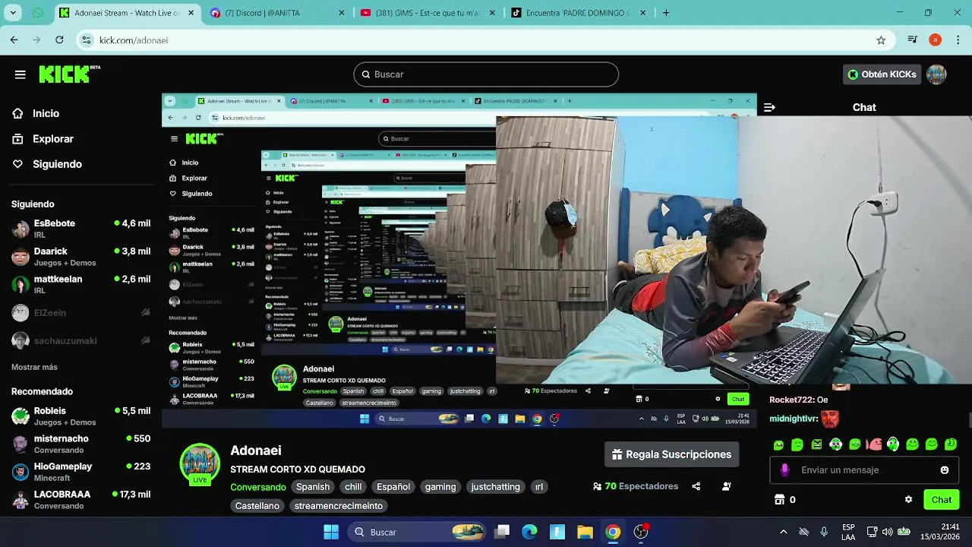Click the Regala Suscripciones gift button
The image size is (972, 547).
pyautogui.click(x=671, y=454)
